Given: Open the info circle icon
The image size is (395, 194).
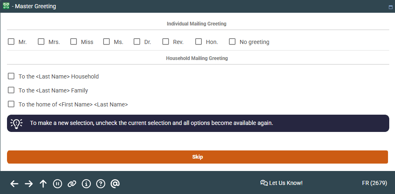Looking at the screenshot, I should (86, 184).
